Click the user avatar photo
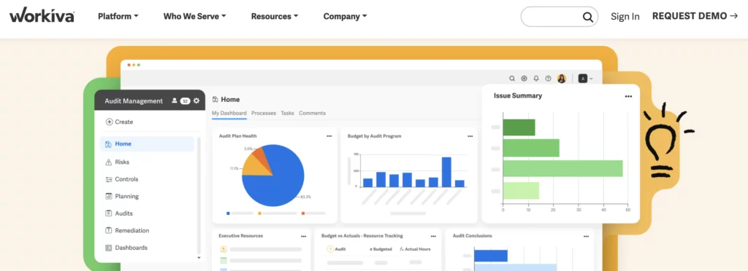 (562, 79)
